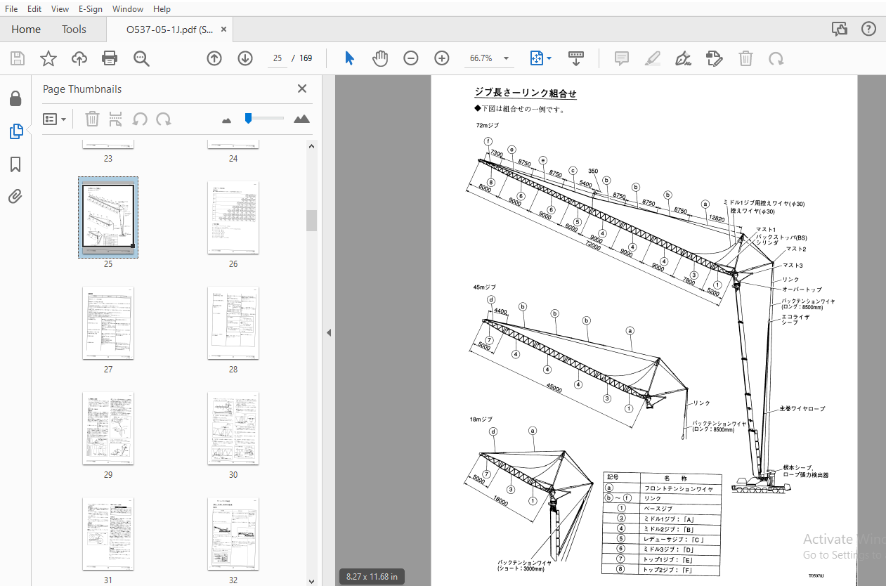Enlarge thumbnails with large mountain icon
The image size is (886, 586).
[301, 119]
